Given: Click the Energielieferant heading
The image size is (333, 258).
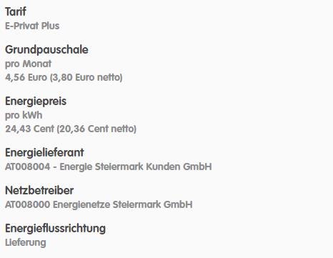Looking at the screenshot, I should point(44,153).
